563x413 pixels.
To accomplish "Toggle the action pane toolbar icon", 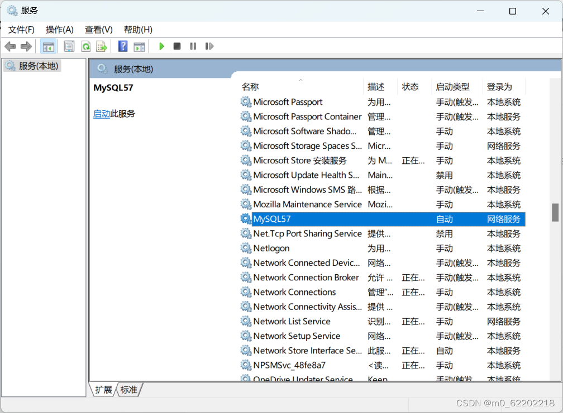I will [139, 46].
